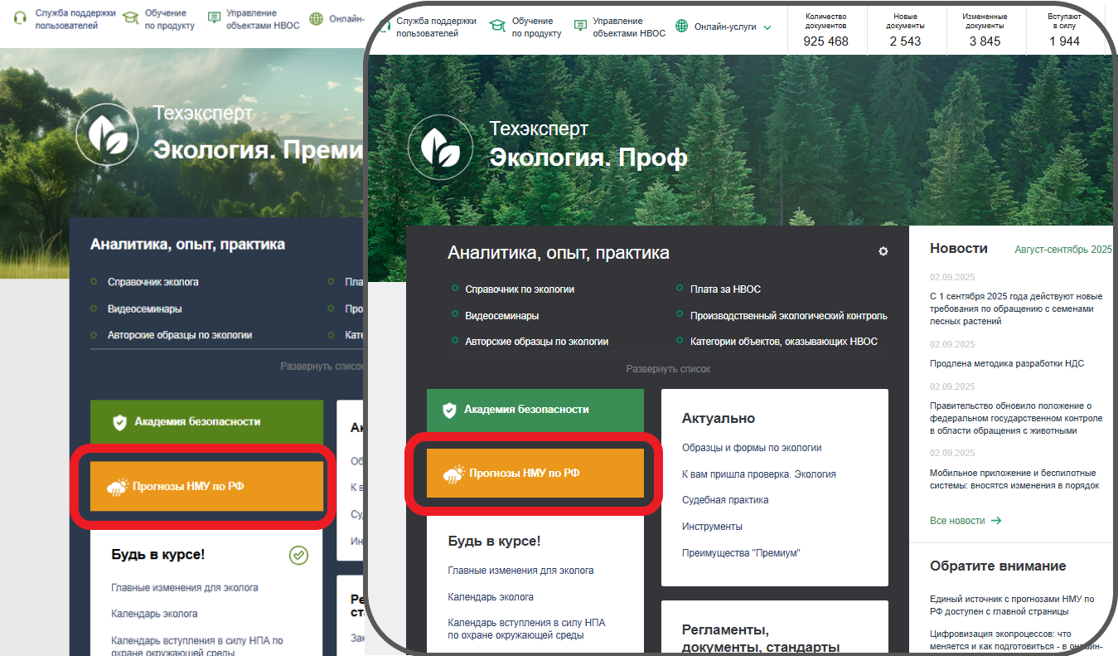Open Главные изменения для эколога in Проф
Viewport: 1118px width, 656px height.
click(x=520, y=571)
